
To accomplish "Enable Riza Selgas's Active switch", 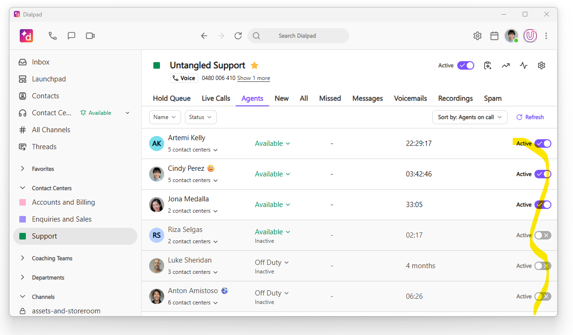I will tap(543, 235).
